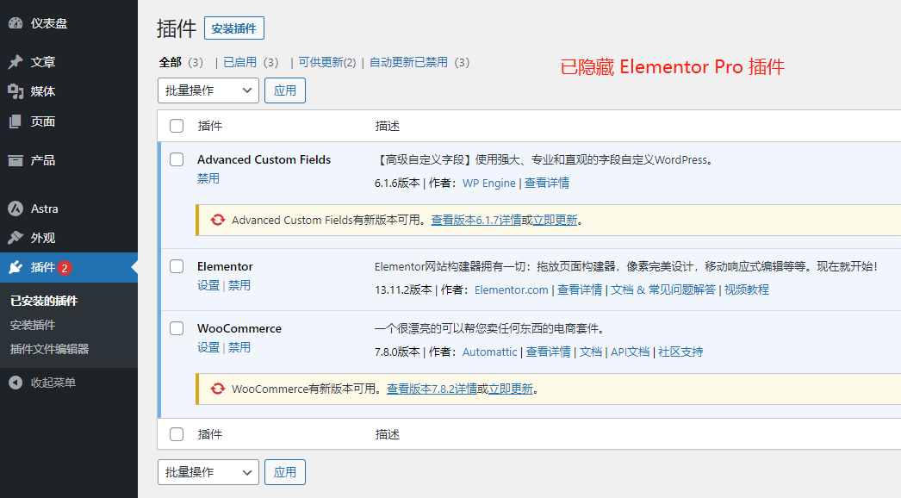Click the top 应用 apply button

pyautogui.click(x=285, y=90)
